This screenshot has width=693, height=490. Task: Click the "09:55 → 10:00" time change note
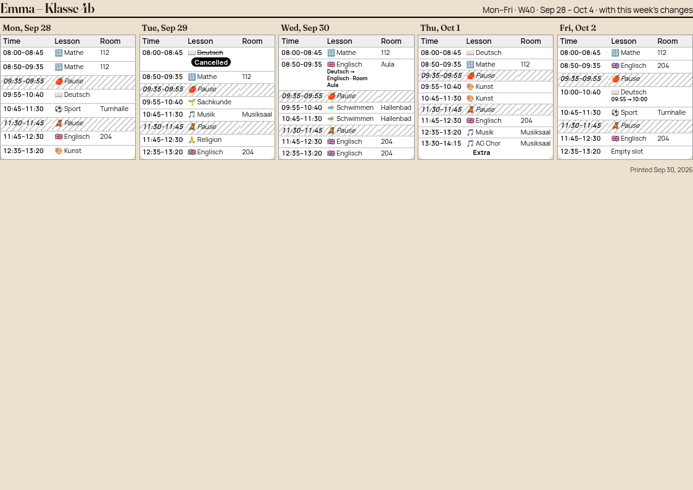tap(629, 99)
